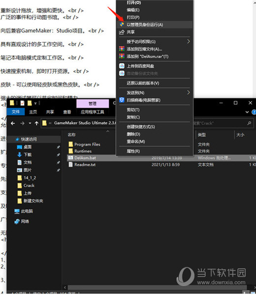Open 图片 in quick access
The height and width of the screenshot is (295, 256).
[x=28, y=170]
